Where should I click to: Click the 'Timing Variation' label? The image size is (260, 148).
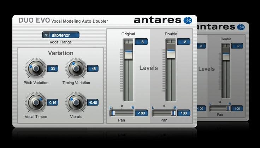pyautogui.click(x=76, y=83)
